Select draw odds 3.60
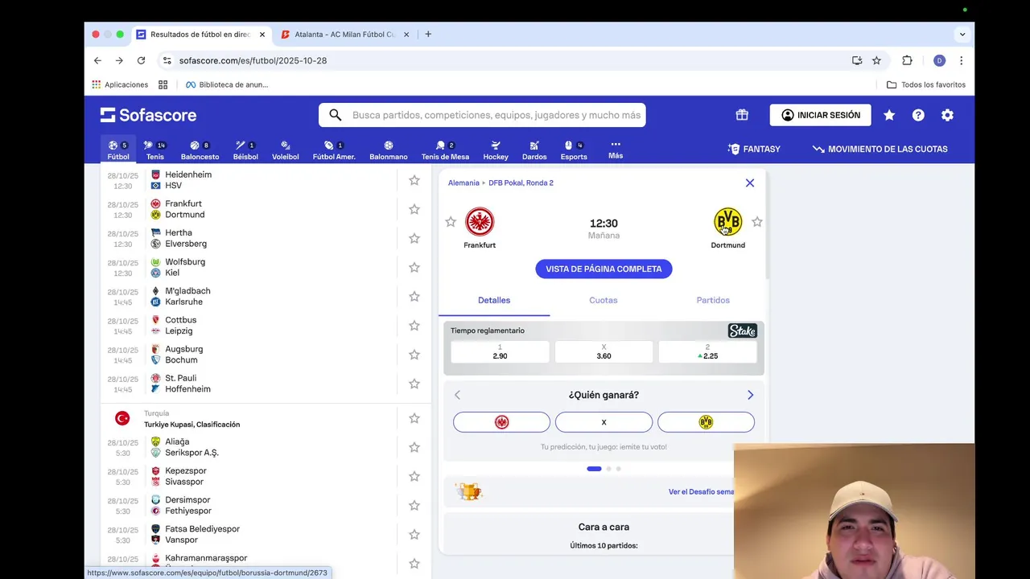This screenshot has height=579, width=1030. [604, 352]
